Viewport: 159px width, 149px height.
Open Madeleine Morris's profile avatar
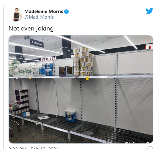coord(16,14)
